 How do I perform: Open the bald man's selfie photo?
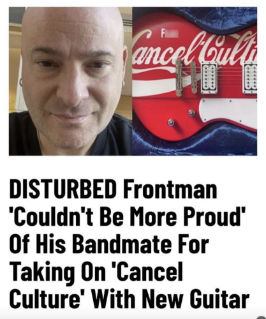coord(71,81)
